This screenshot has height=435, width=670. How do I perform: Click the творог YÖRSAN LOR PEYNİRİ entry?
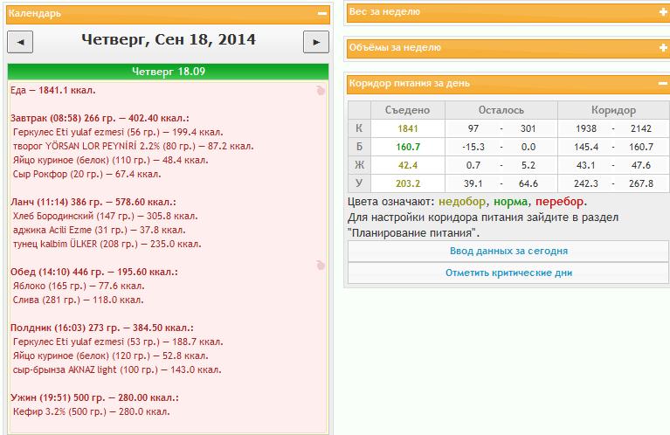[134, 146]
